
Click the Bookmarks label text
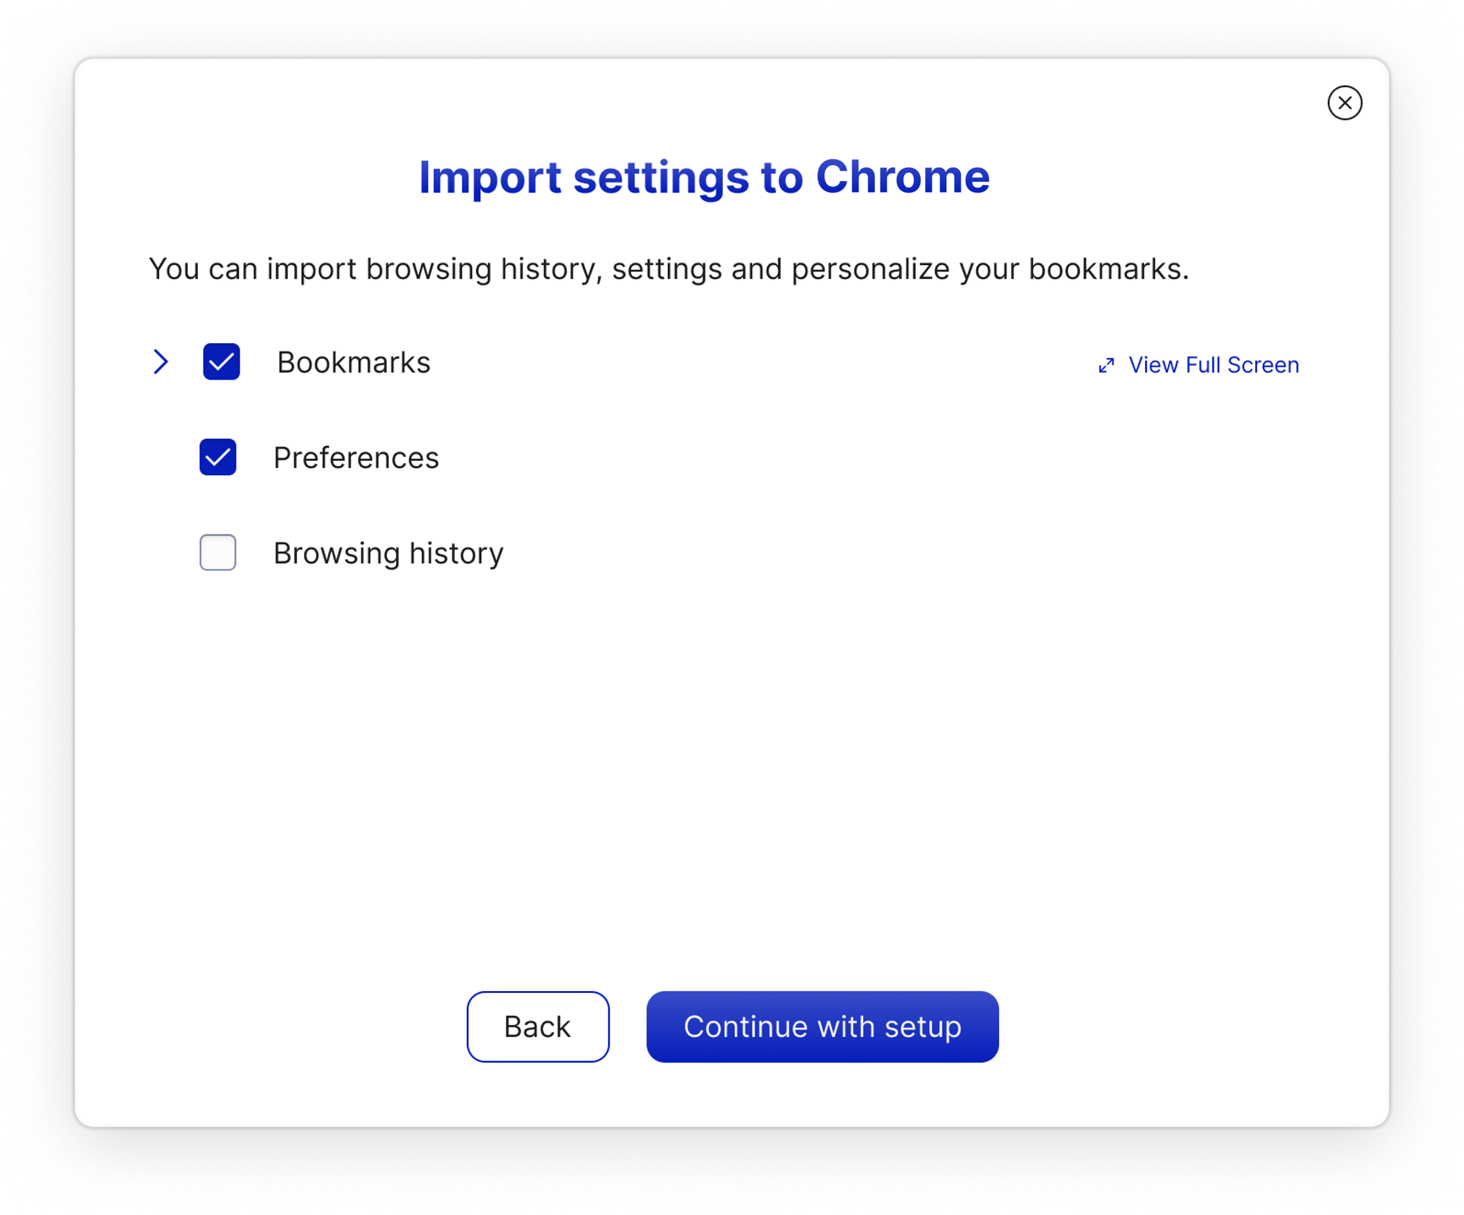point(353,362)
